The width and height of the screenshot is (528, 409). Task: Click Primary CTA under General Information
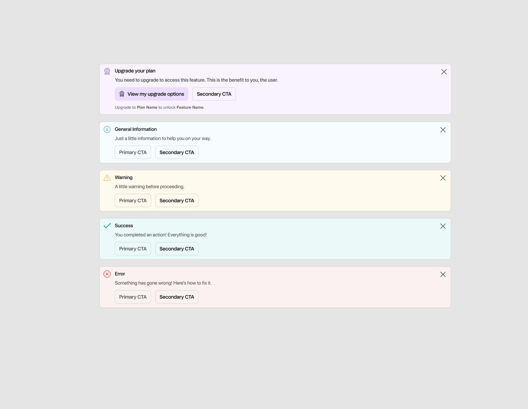(x=133, y=152)
